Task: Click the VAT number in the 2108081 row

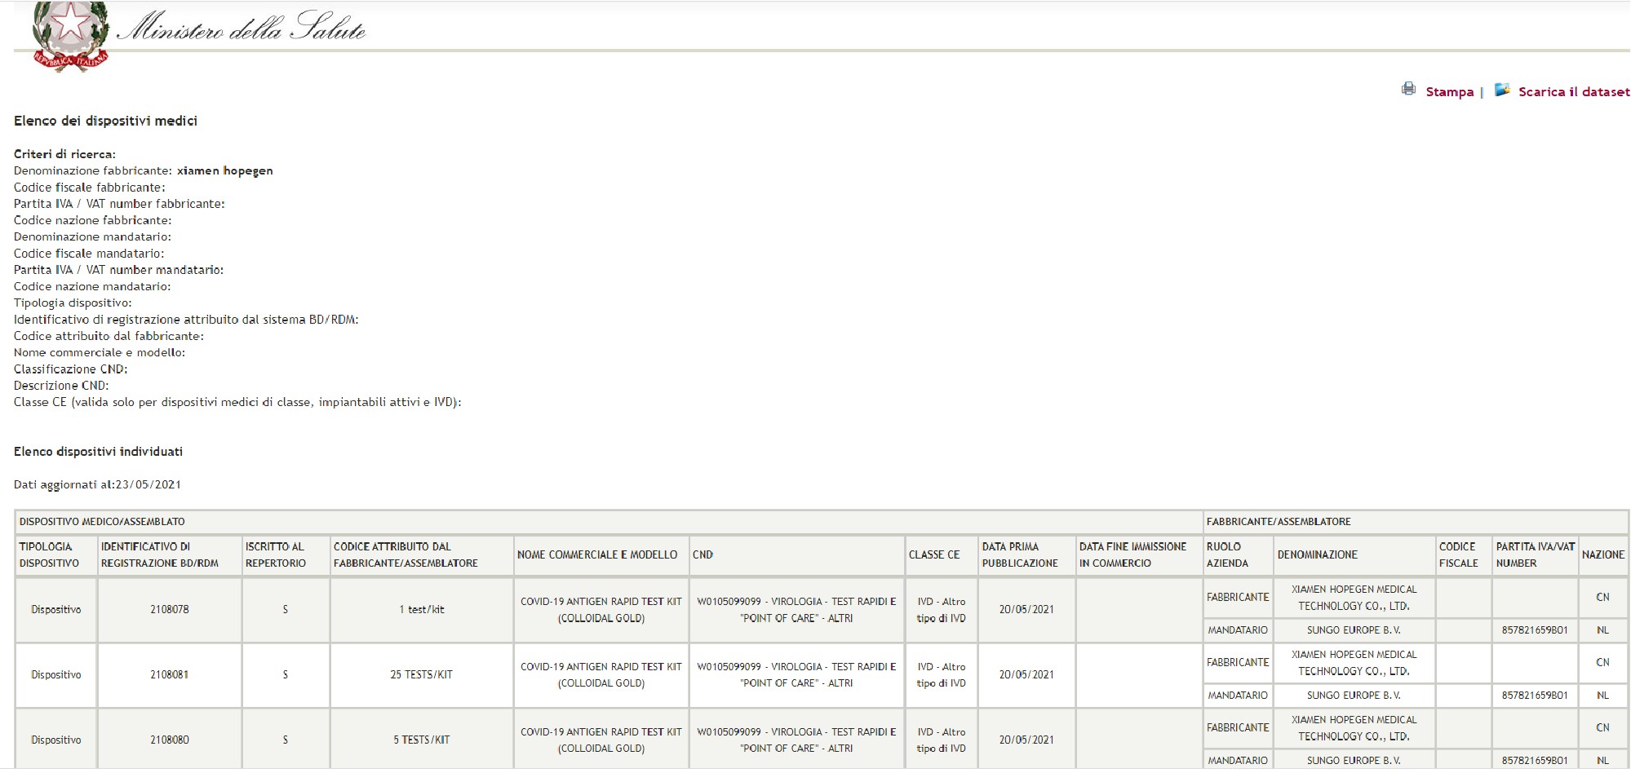Action: [x=1535, y=696]
